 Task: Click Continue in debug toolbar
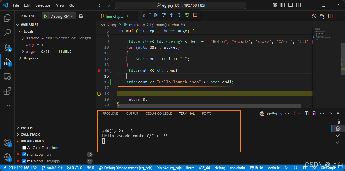(156, 15)
